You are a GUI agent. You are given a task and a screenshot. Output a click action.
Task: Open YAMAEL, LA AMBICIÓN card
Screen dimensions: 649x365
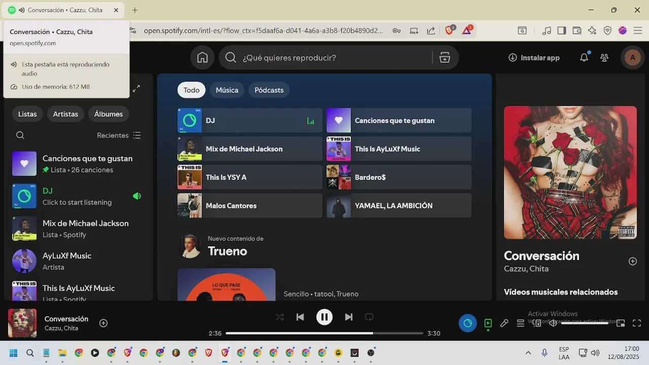[399, 206]
